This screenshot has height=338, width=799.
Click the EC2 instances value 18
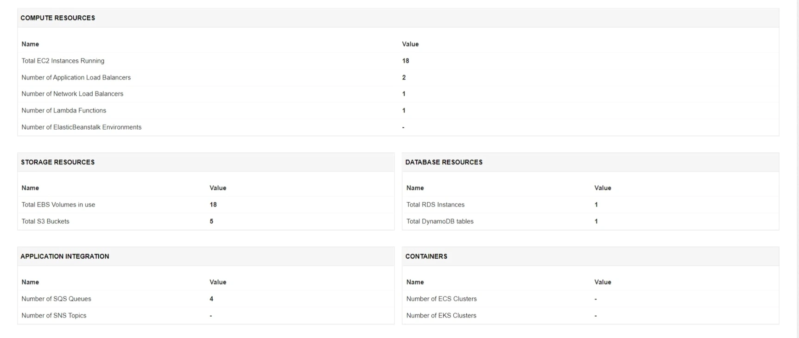(406, 61)
